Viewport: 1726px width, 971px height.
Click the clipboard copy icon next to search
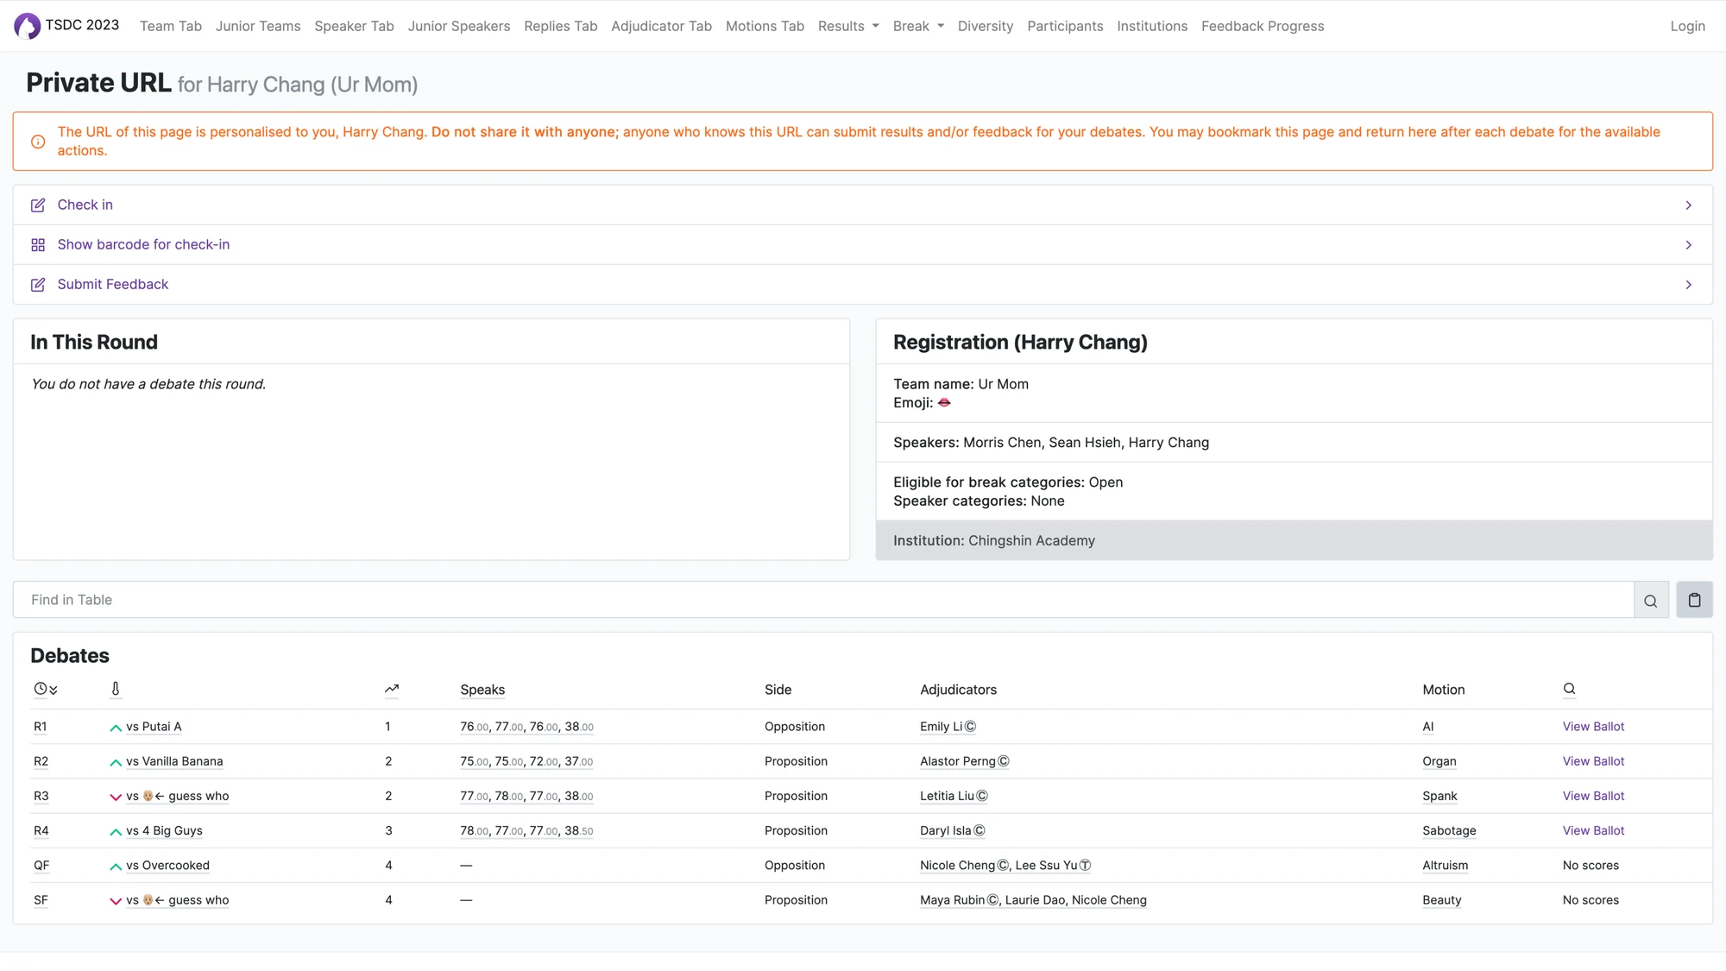click(x=1694, y=600)
